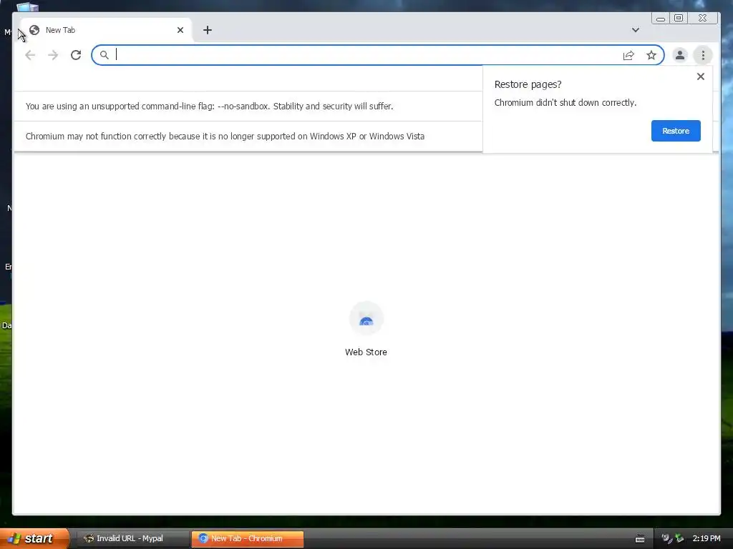Click the search magnifier icon in address bar
The image size is (733, 549).
point(105,55)
